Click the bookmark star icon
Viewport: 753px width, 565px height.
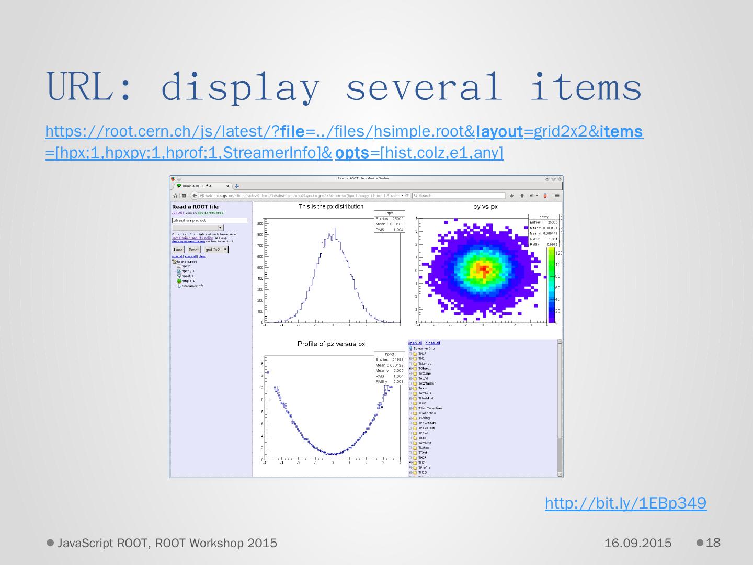point(176,196)
